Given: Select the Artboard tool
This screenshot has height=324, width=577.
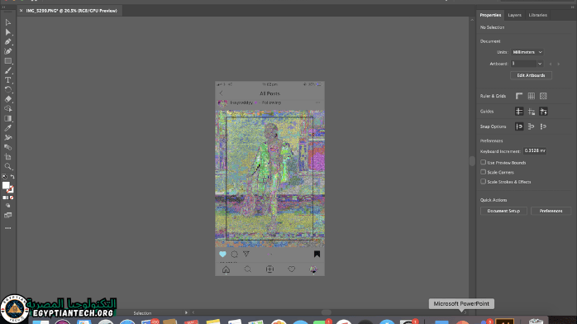Looking at the screenshot, I should point(7,157).
